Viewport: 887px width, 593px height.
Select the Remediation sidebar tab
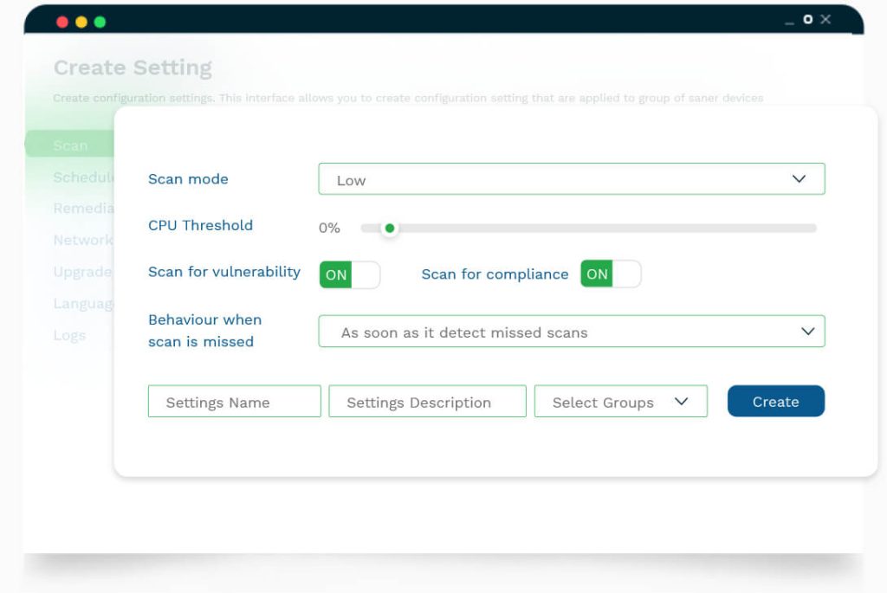84,208
